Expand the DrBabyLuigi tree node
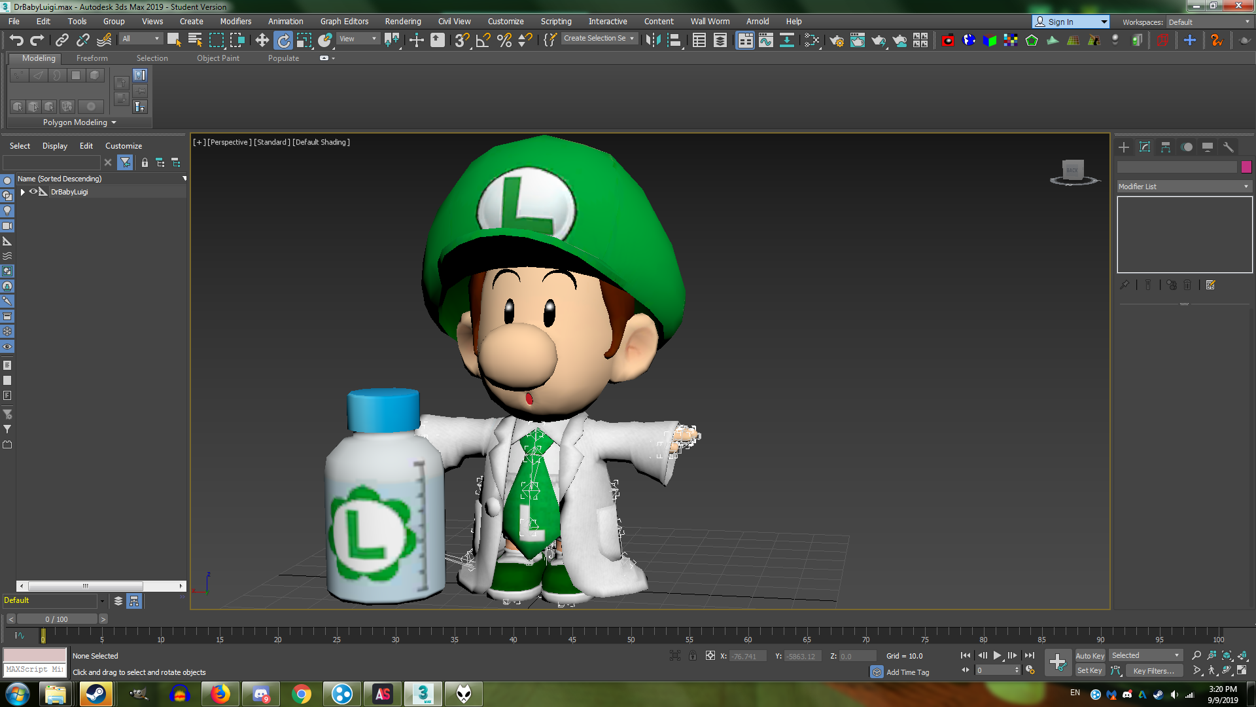This screenshot has width=1256, height=707. [23, 192]
